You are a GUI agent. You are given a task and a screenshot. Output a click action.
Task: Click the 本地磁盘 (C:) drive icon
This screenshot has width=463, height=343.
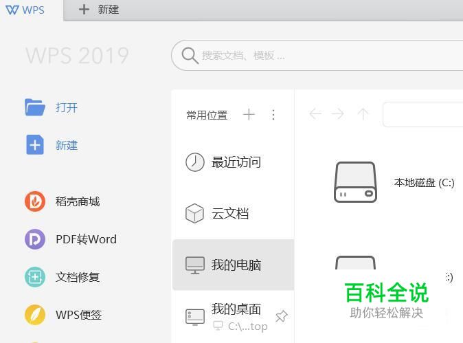coord(355,182)
